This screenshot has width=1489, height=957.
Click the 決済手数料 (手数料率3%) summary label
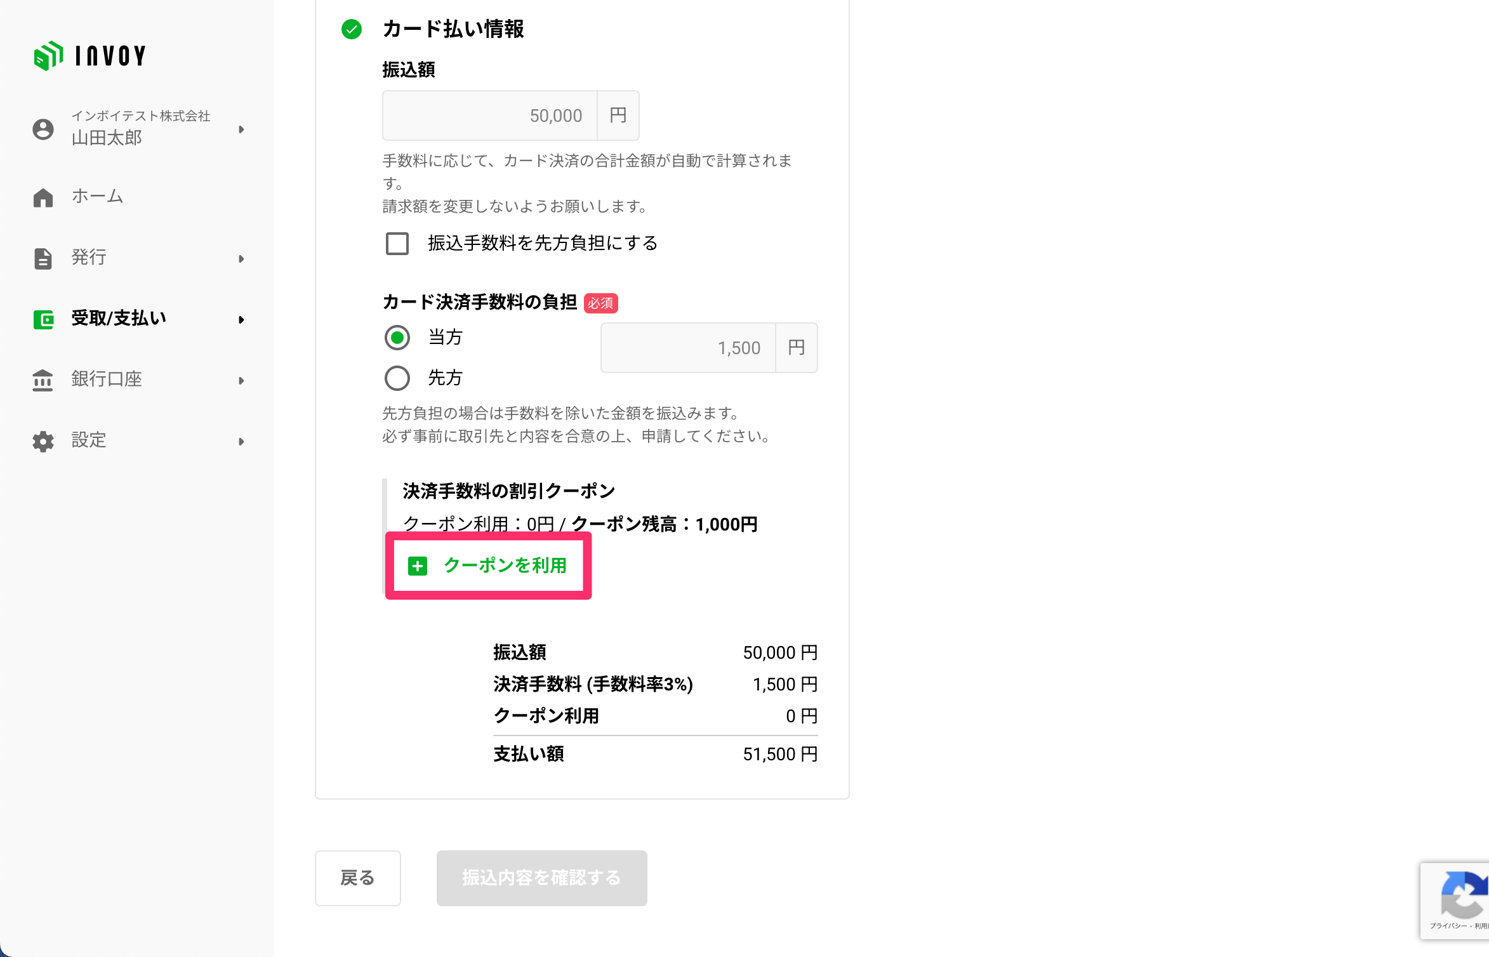593,684
